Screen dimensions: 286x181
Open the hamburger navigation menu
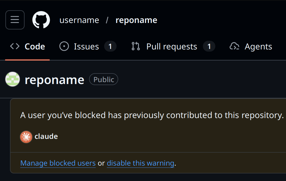point(15,20)
